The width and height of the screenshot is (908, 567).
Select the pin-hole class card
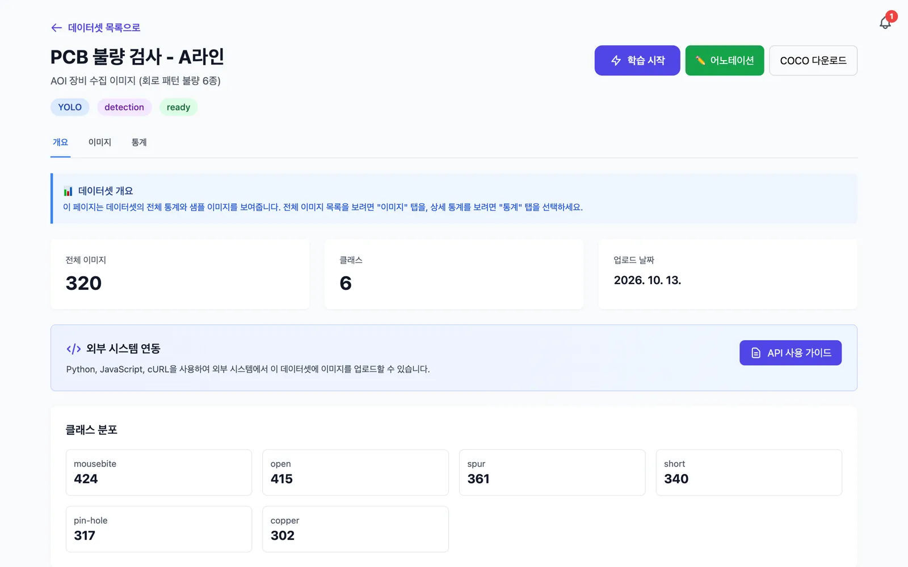(159, 529)
